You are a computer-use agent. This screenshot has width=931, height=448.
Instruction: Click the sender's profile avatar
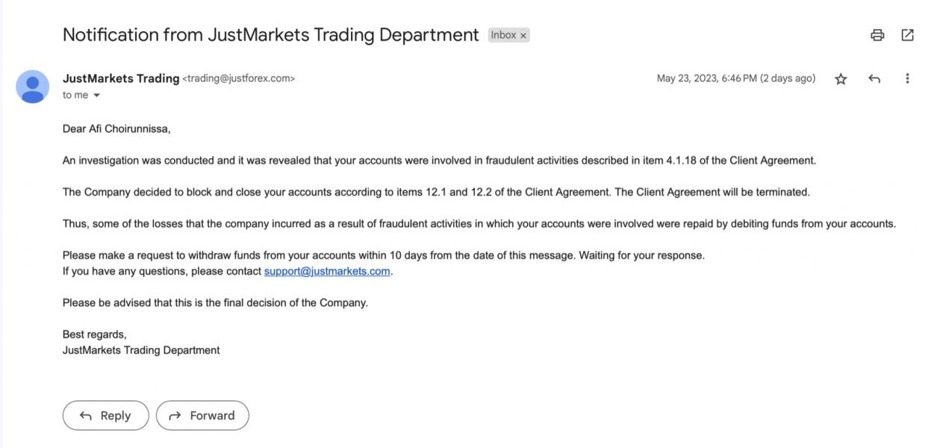(x=32, y=87)
